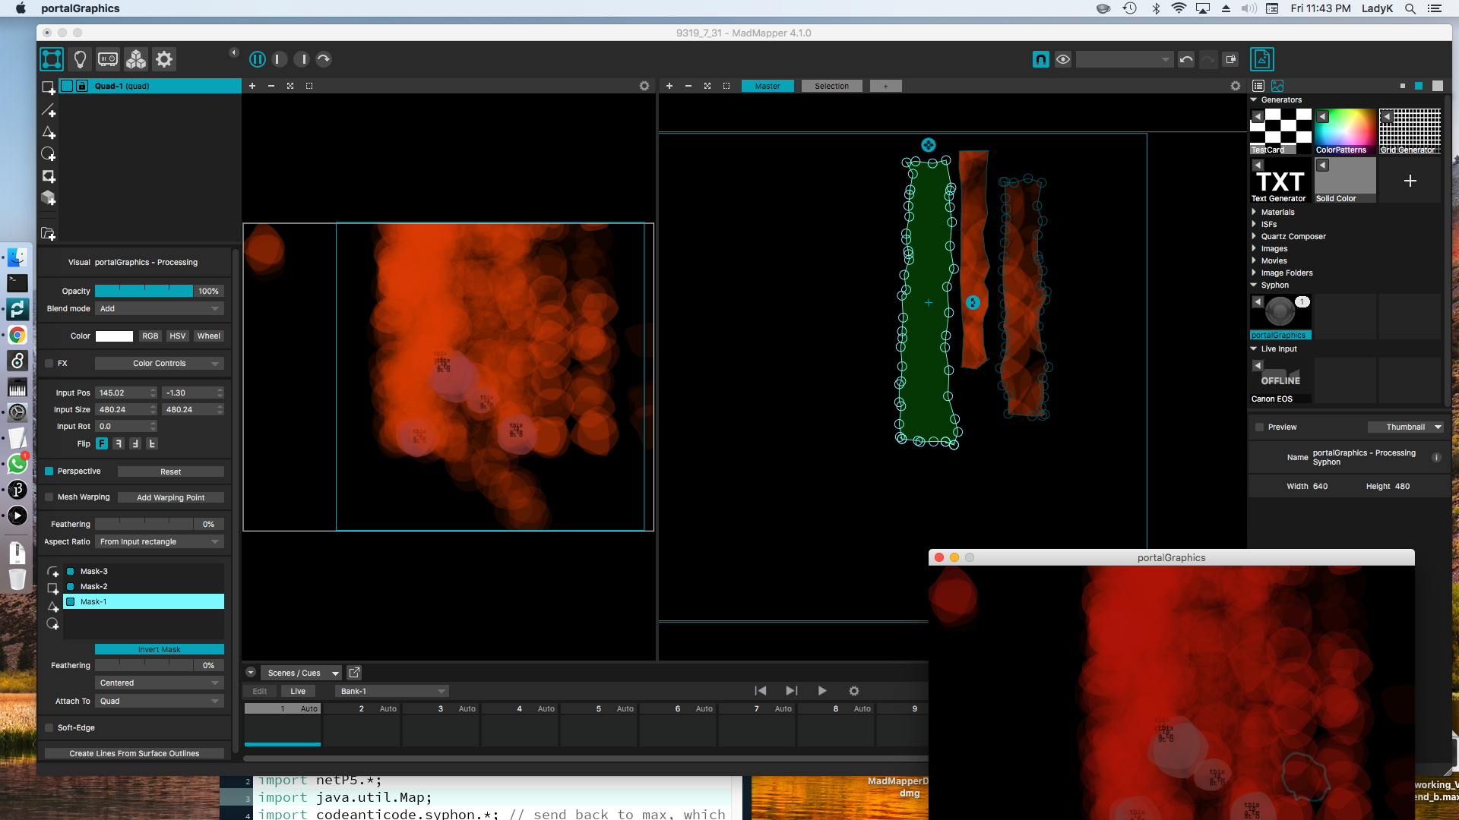Open the portalGraphics menu in menu bar
Viewport: 1459px width, 820px height.
(80, 8)
